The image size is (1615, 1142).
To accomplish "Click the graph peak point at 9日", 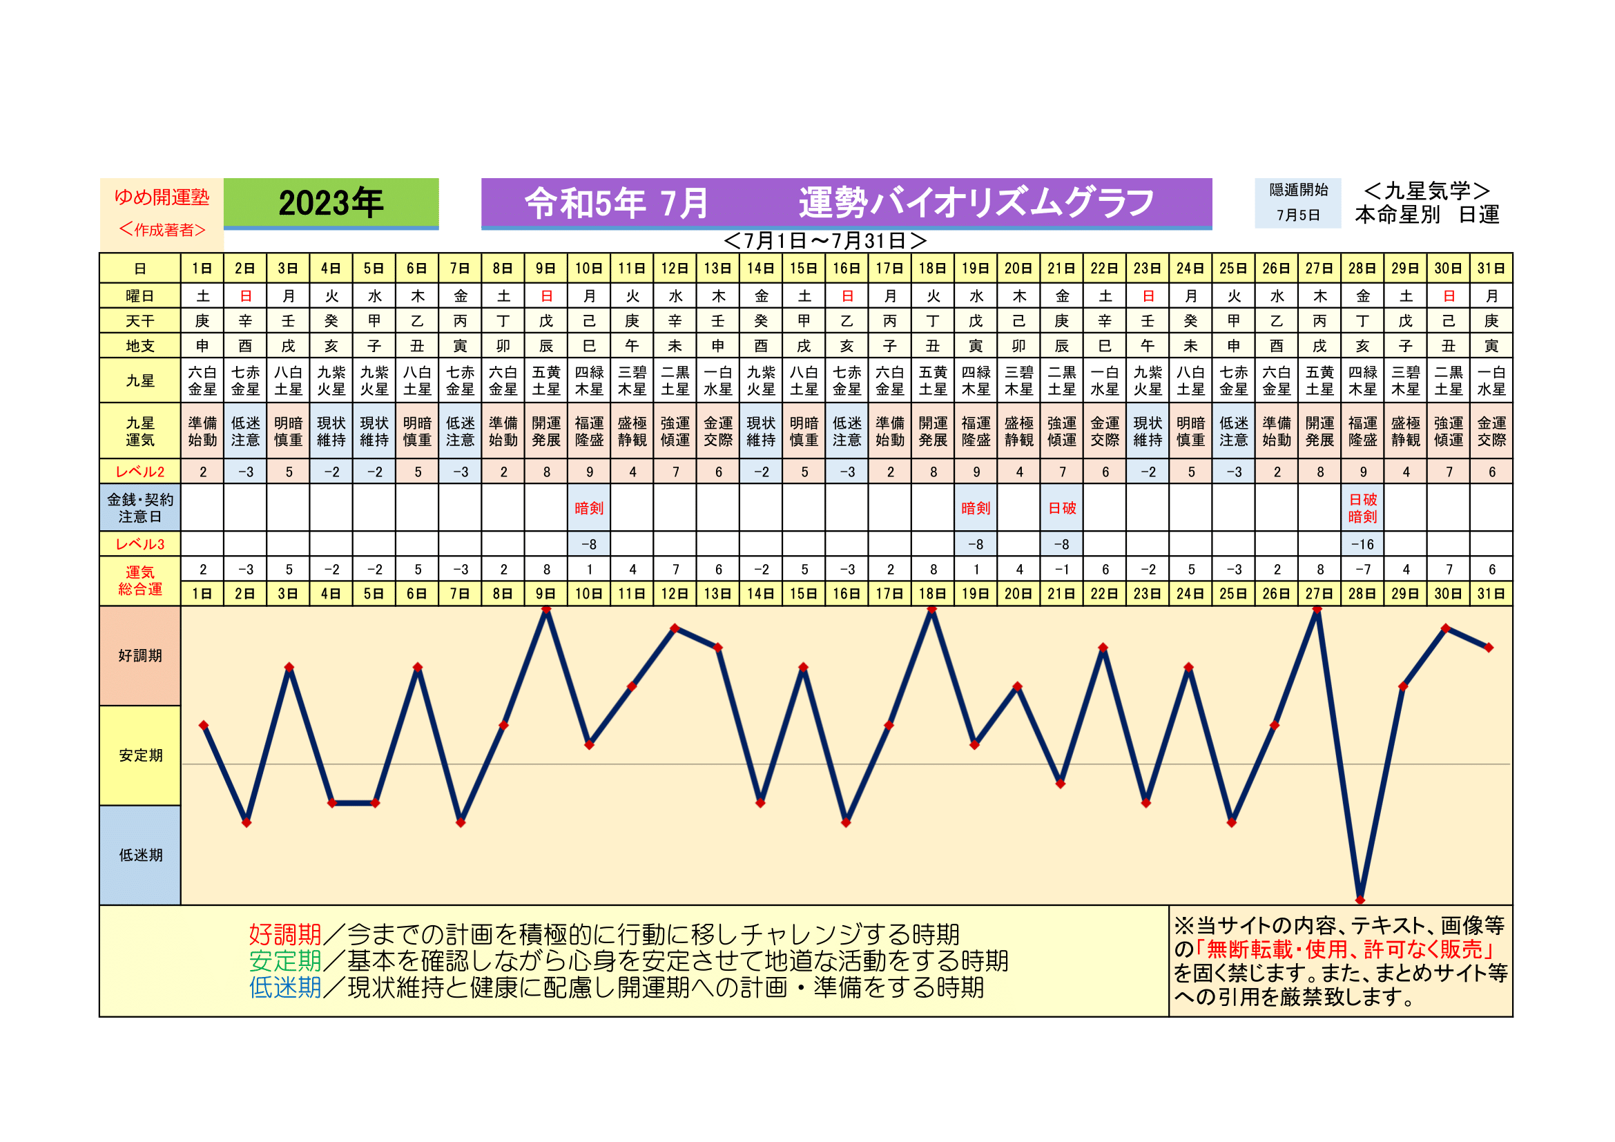I will tap(547, 610).
